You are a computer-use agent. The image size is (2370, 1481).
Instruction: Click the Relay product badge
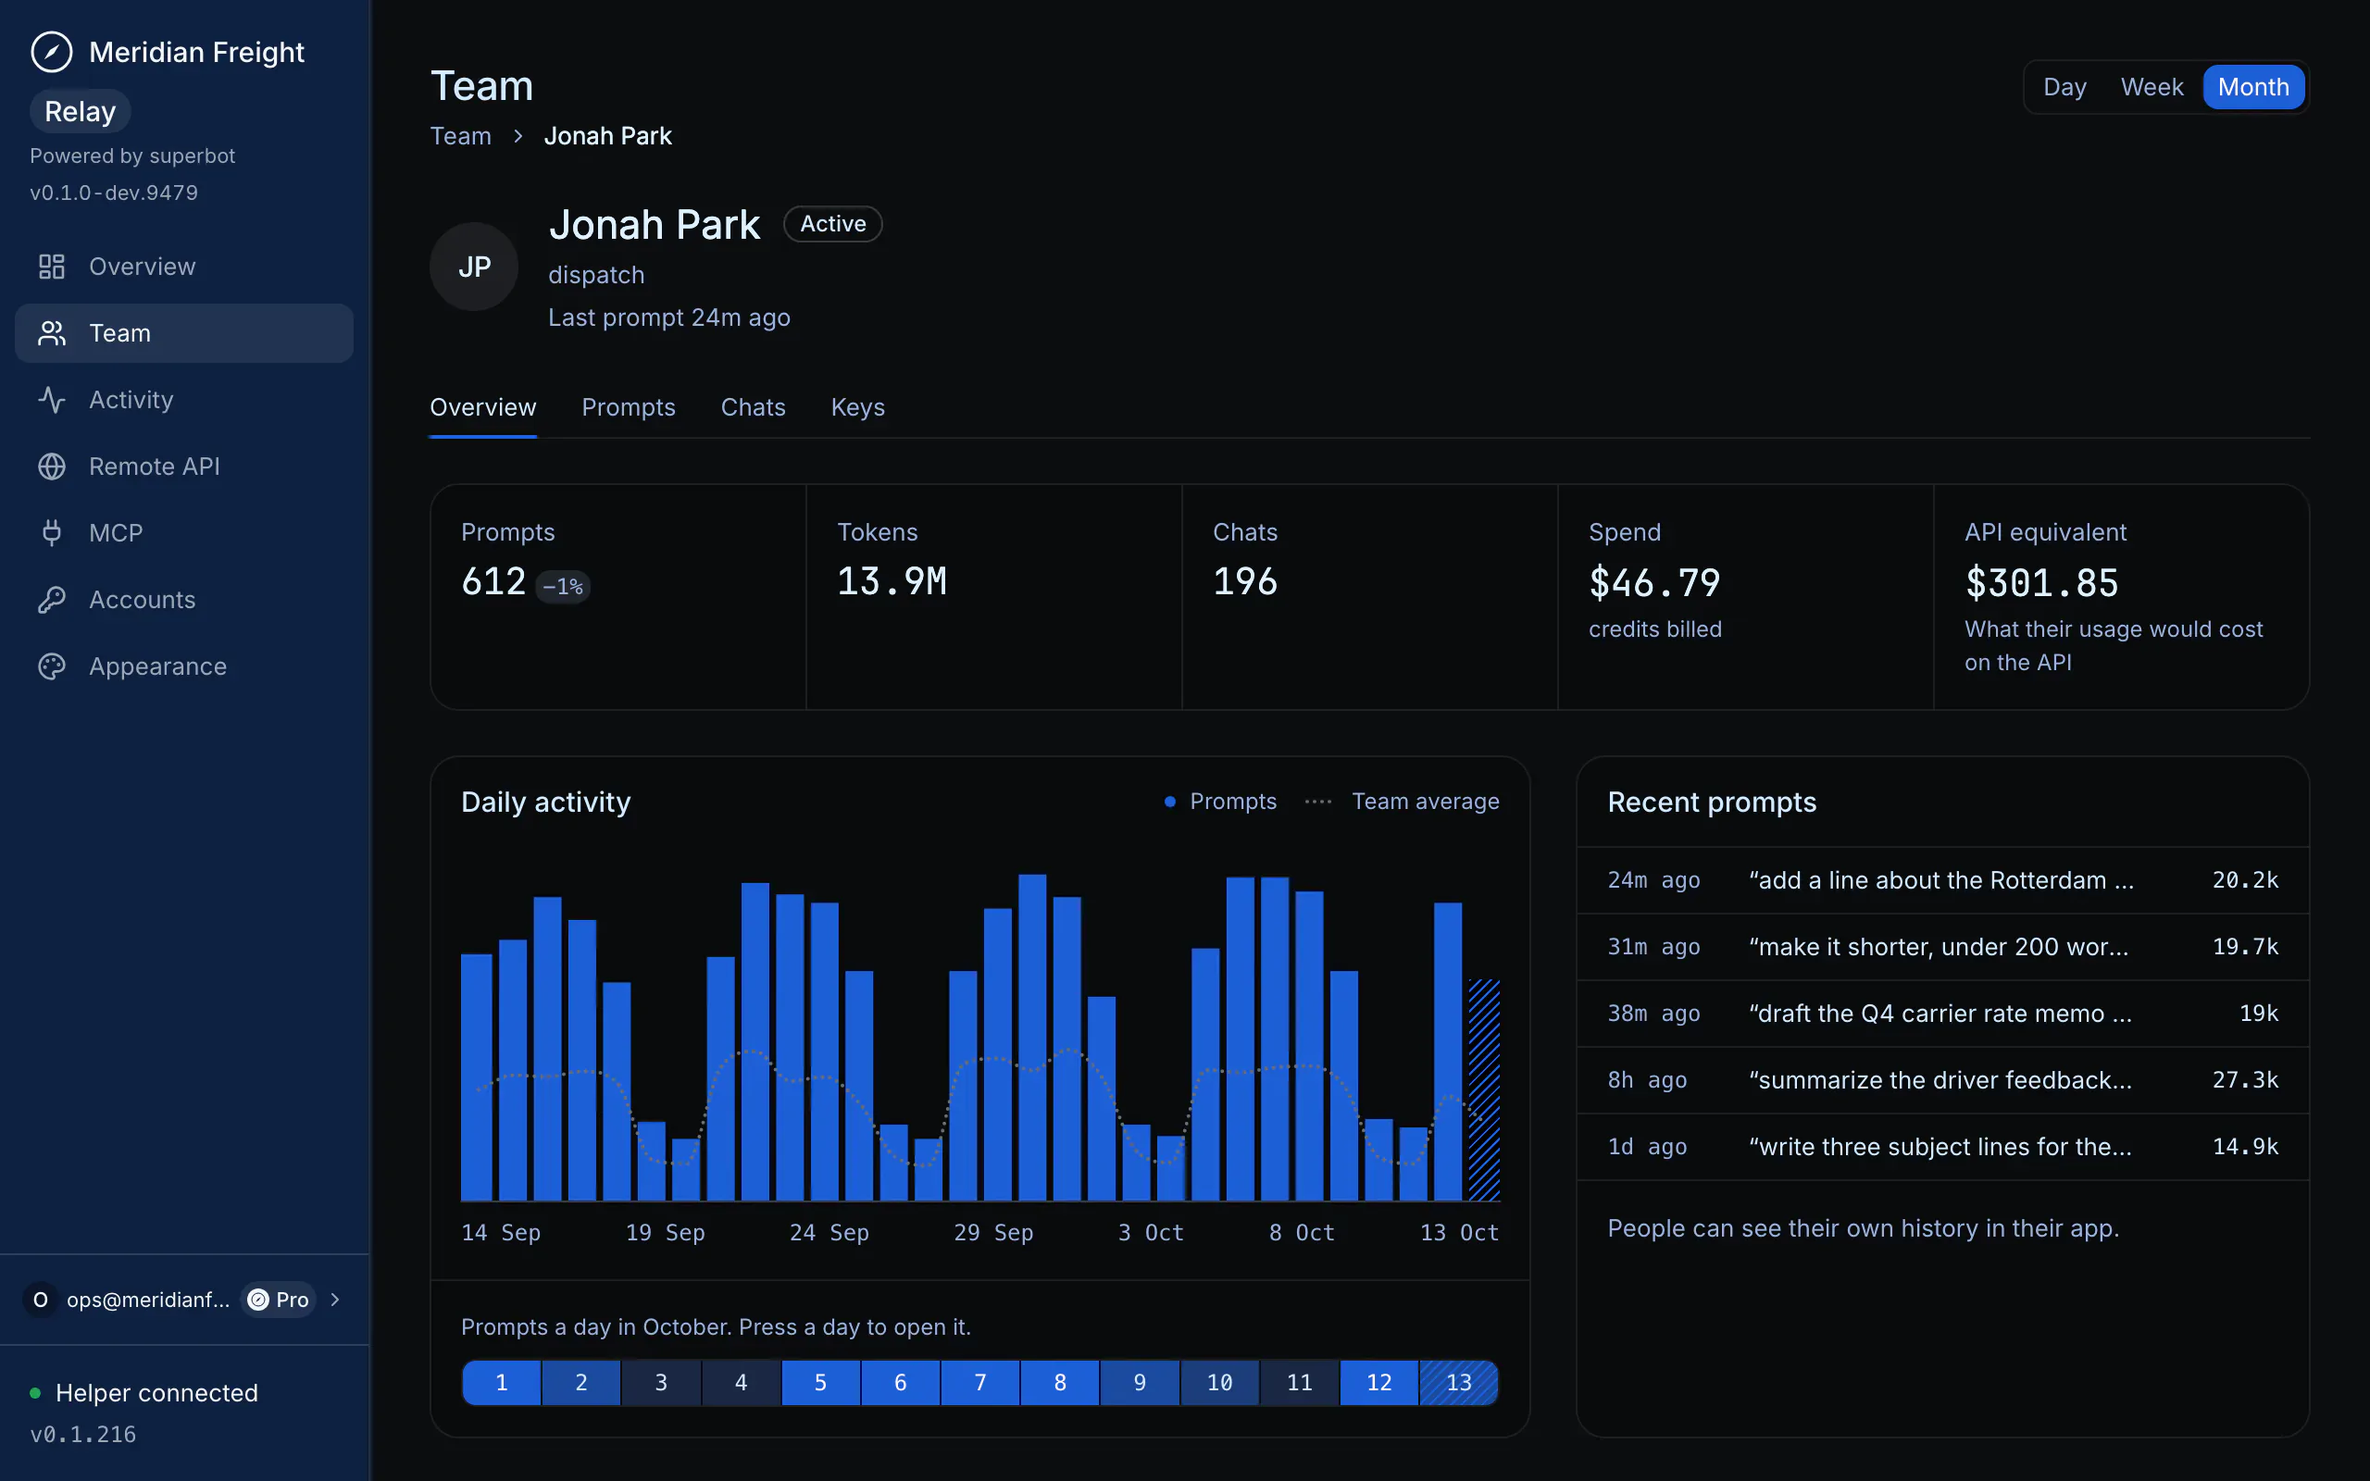(81, 112)
